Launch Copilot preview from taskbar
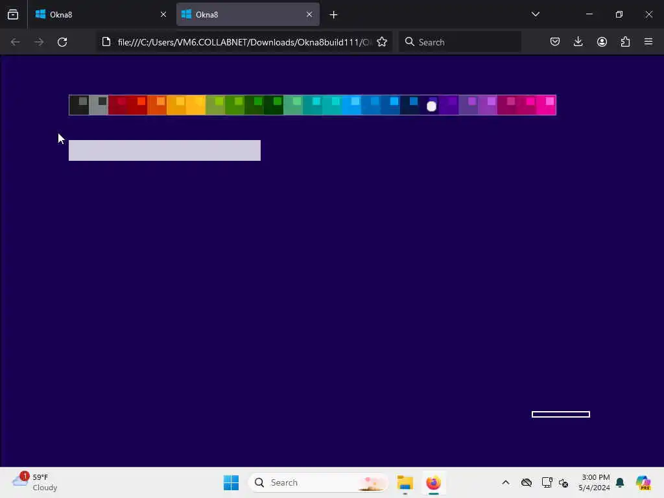The height and width of the screenshot is (498, 664). click(x=643, y=482)
